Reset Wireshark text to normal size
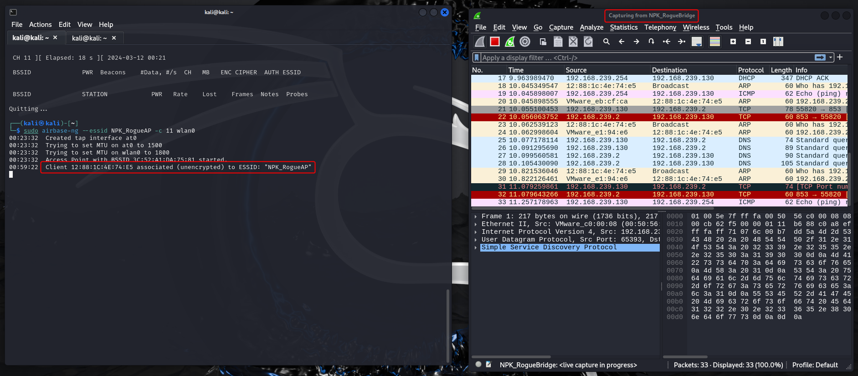 point(763,41)
